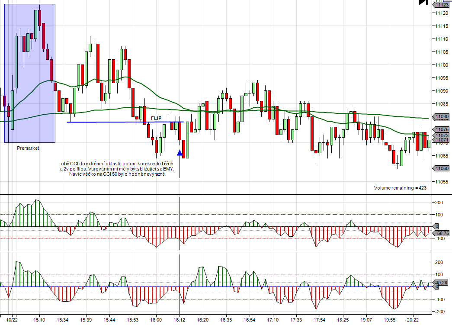Screen dimensions: 452x325
Task: Select the 11080 price marker tag
Action: [442, 116]
